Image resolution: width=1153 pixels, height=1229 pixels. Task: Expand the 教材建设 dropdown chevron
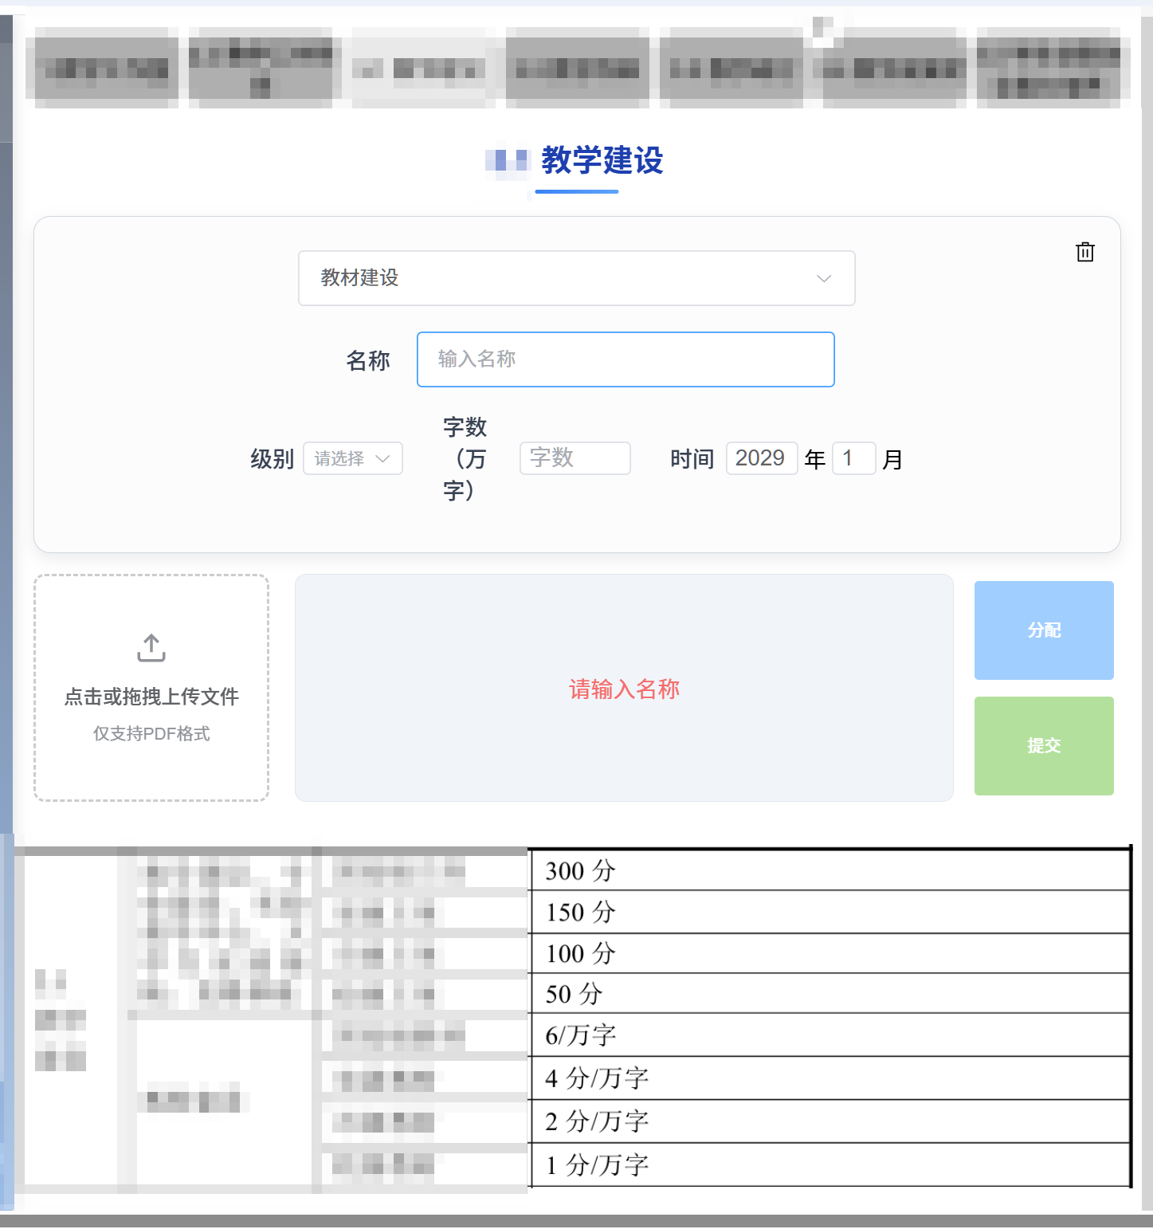point(823,278)
